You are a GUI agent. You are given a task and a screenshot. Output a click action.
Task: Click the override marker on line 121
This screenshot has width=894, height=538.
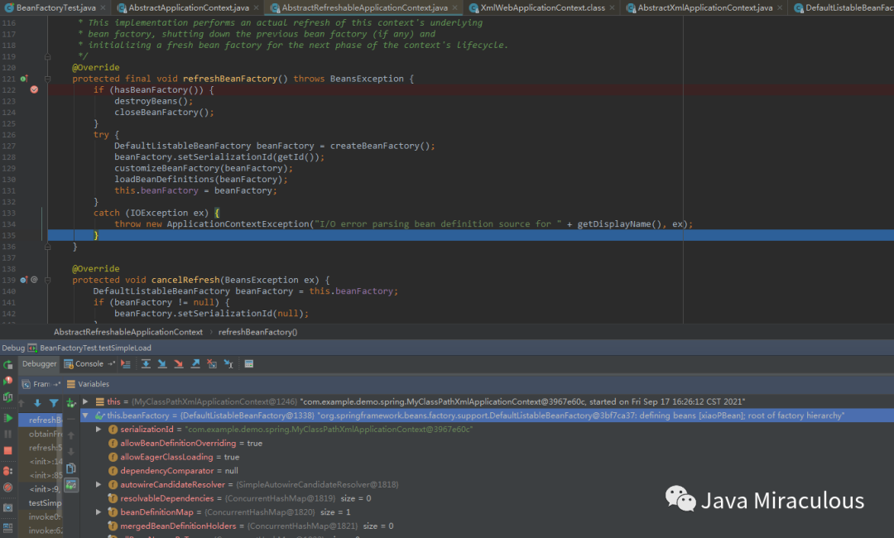[x=24, y=79]
